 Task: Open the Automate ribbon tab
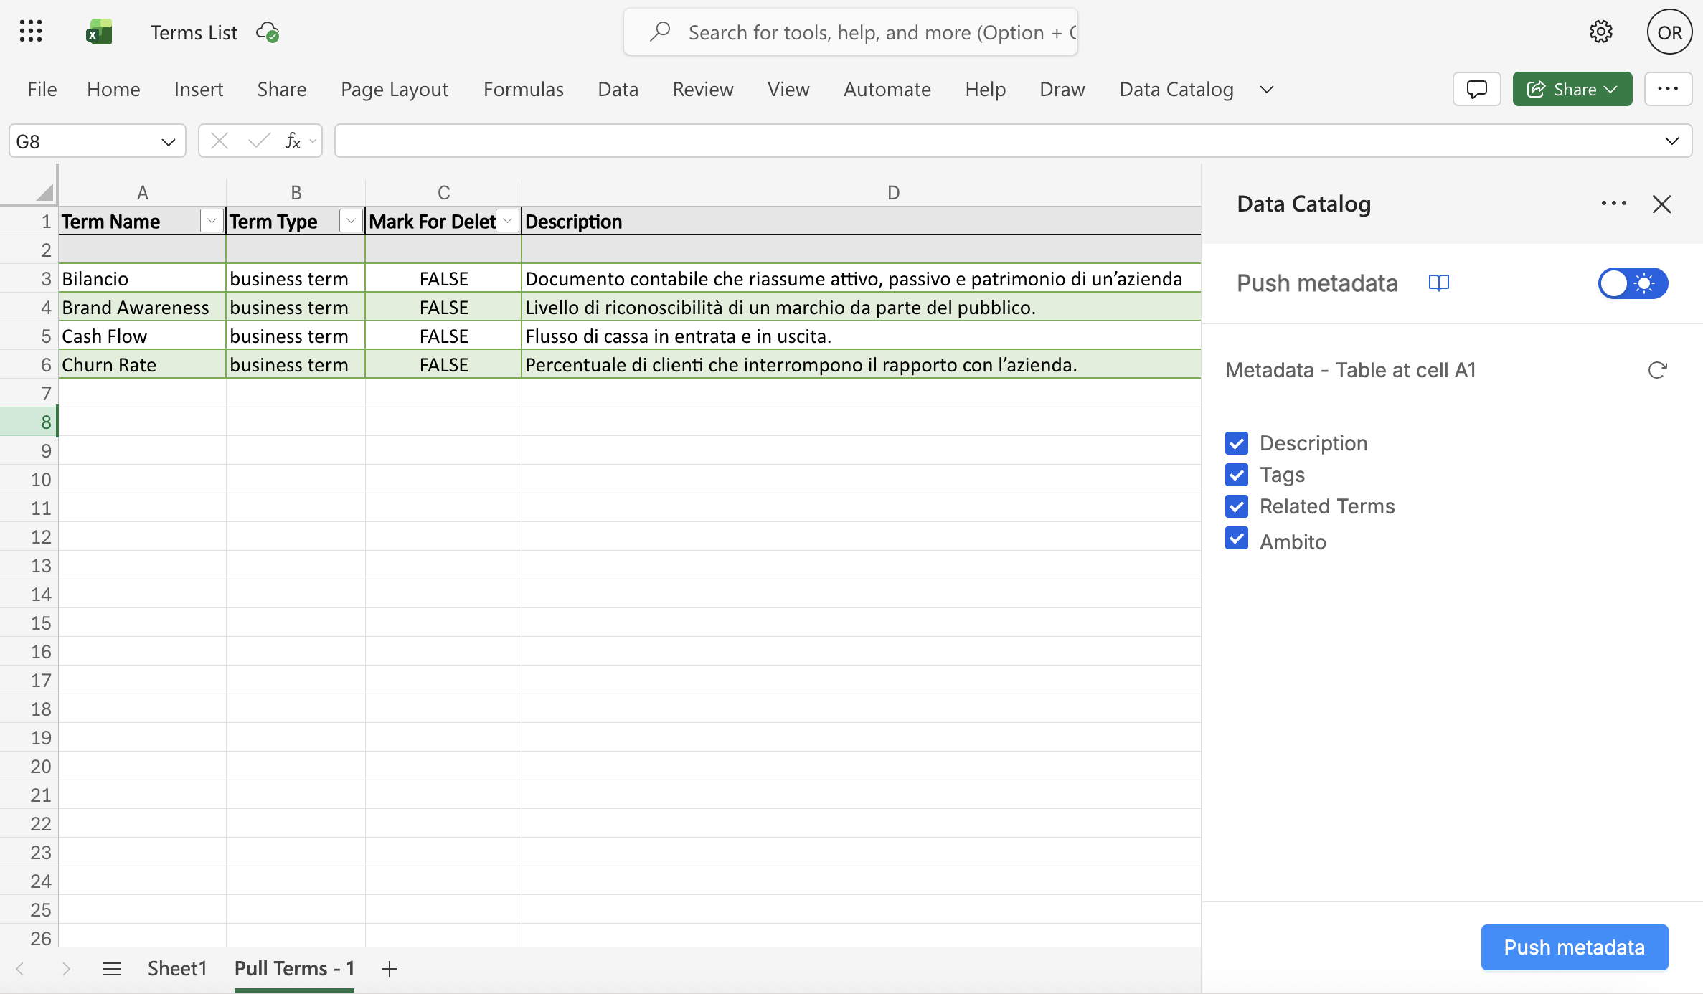[x=887, y=89]
